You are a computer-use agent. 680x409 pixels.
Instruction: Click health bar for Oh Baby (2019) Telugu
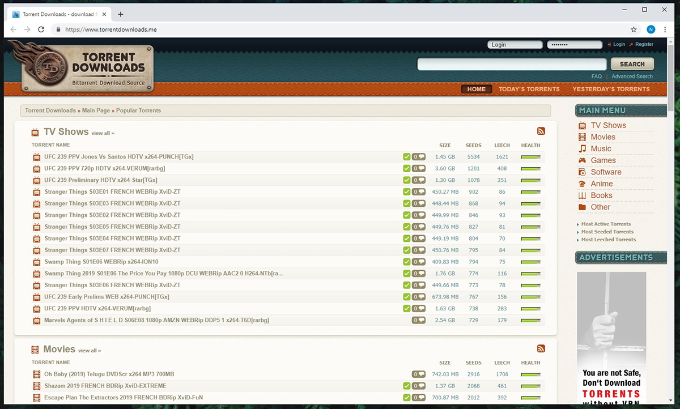coord(530,374)
